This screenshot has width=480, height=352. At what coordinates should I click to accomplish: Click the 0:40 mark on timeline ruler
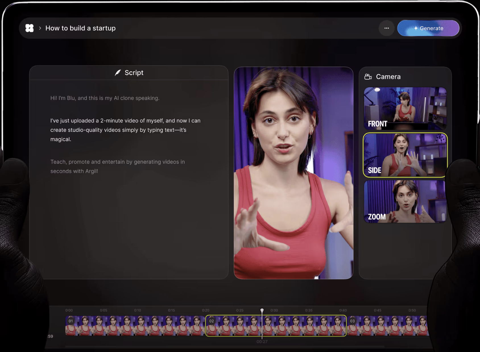(x=343, y=310)
